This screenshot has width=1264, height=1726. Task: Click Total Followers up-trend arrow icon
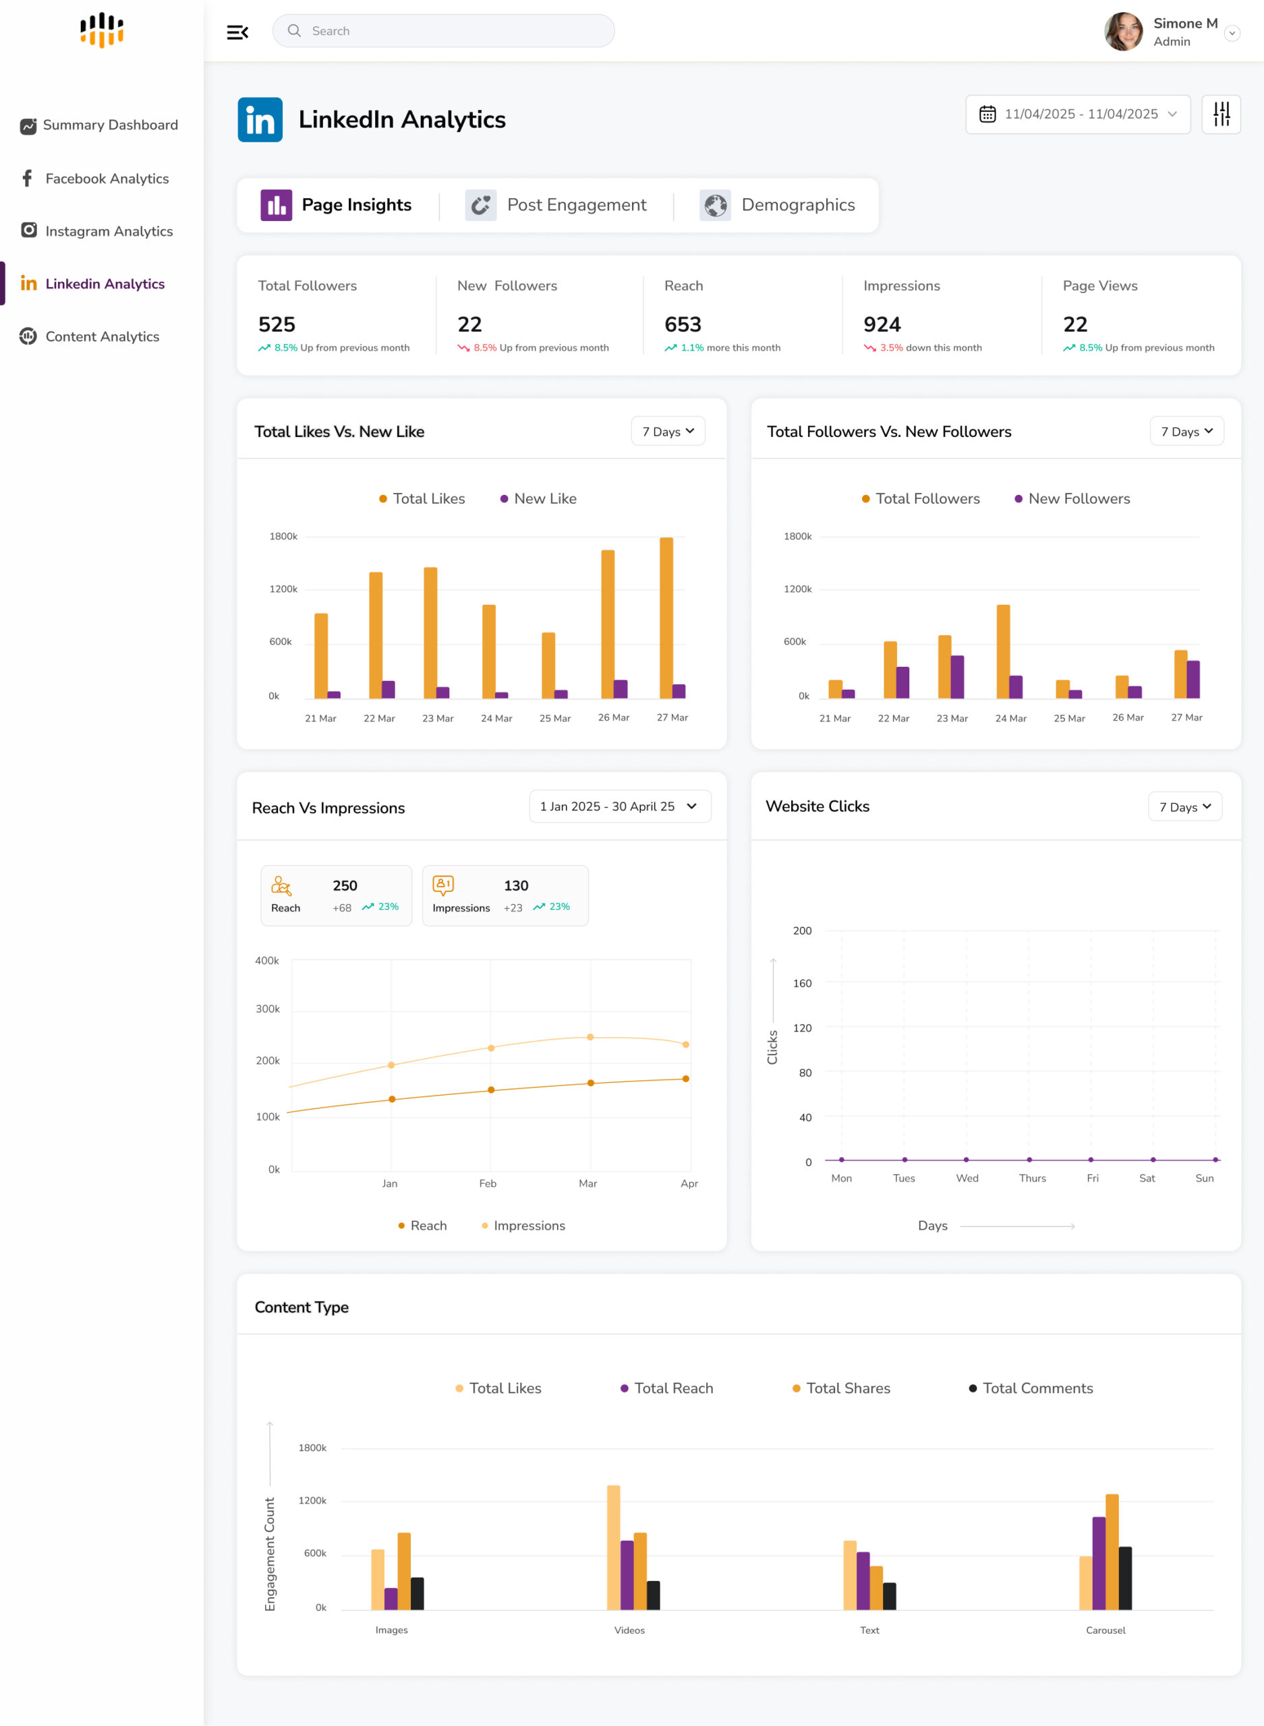point(264,348)
